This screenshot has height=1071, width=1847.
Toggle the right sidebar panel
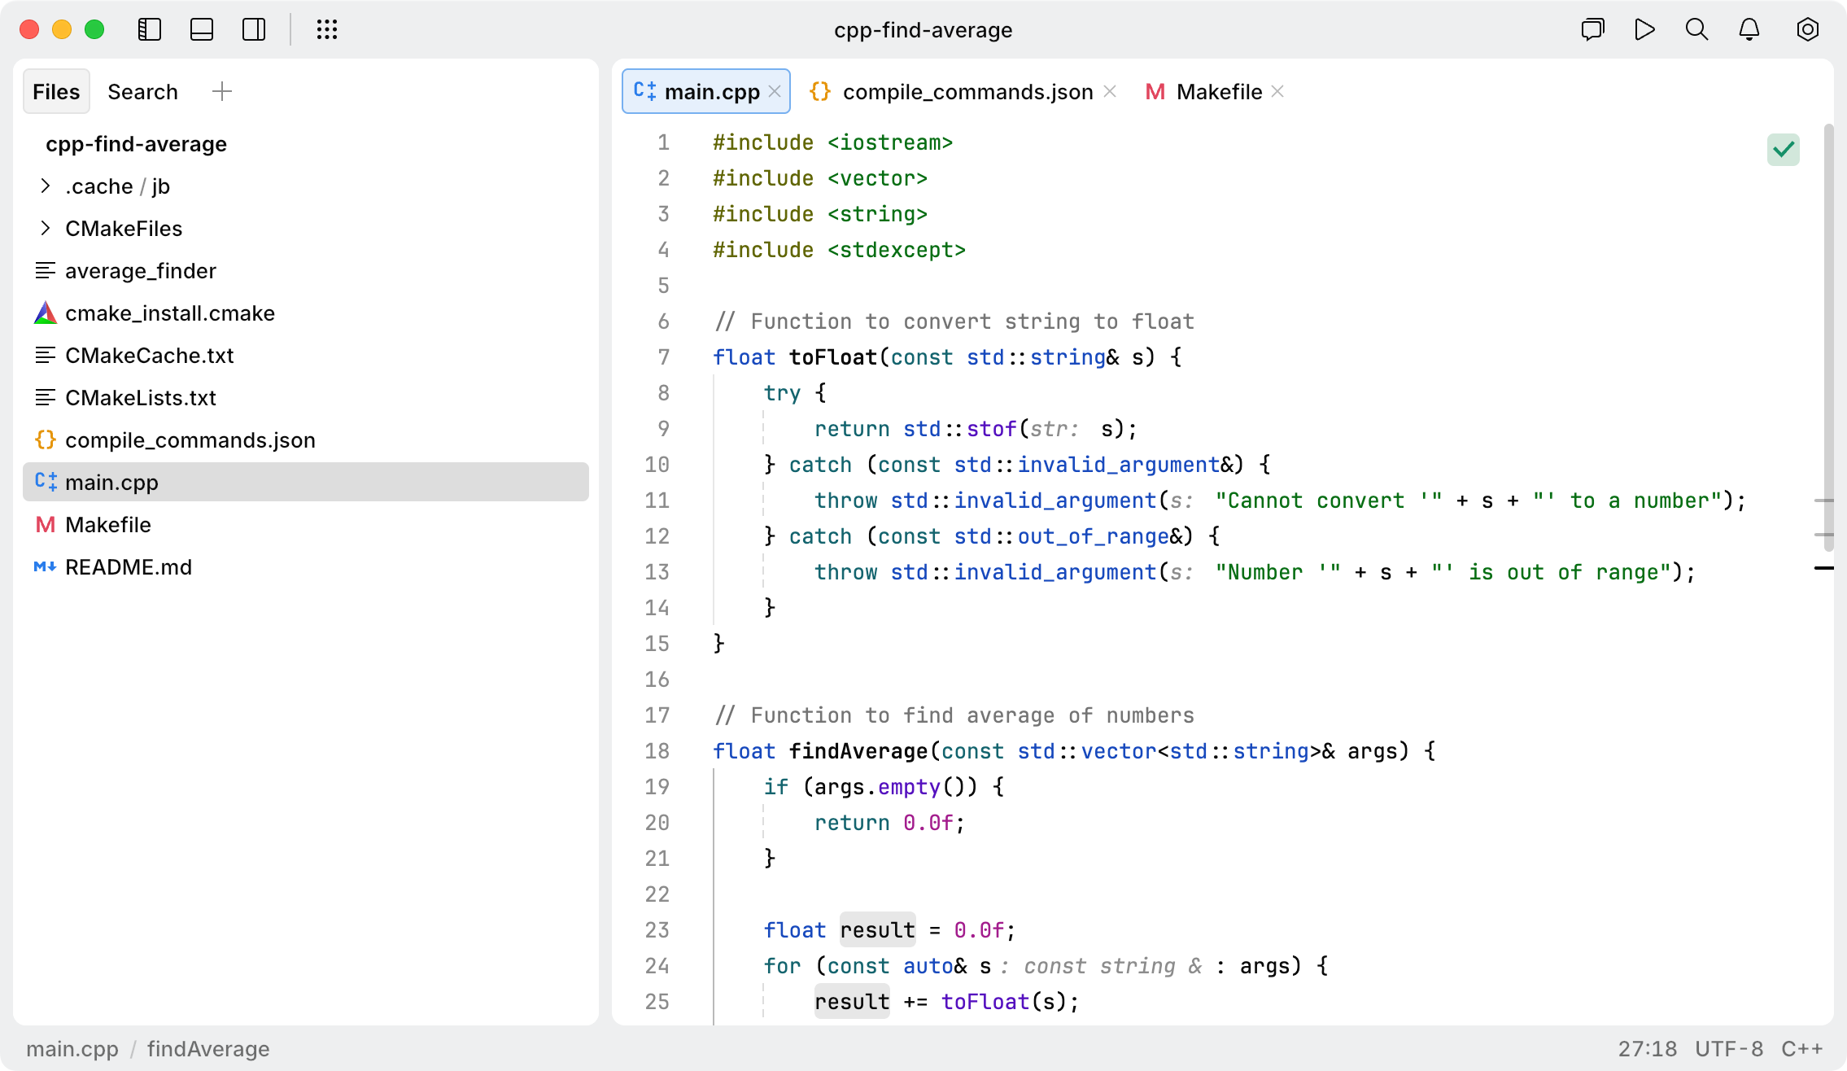pyautogui.click(x=254, y=30)
